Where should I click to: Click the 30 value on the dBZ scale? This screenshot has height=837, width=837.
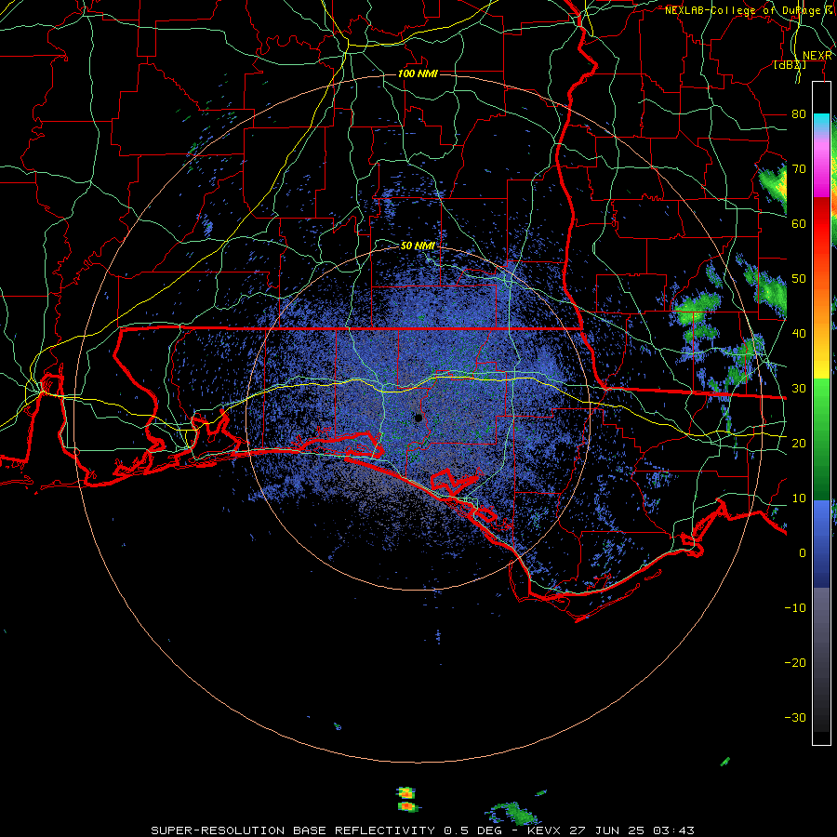(799, 389)
